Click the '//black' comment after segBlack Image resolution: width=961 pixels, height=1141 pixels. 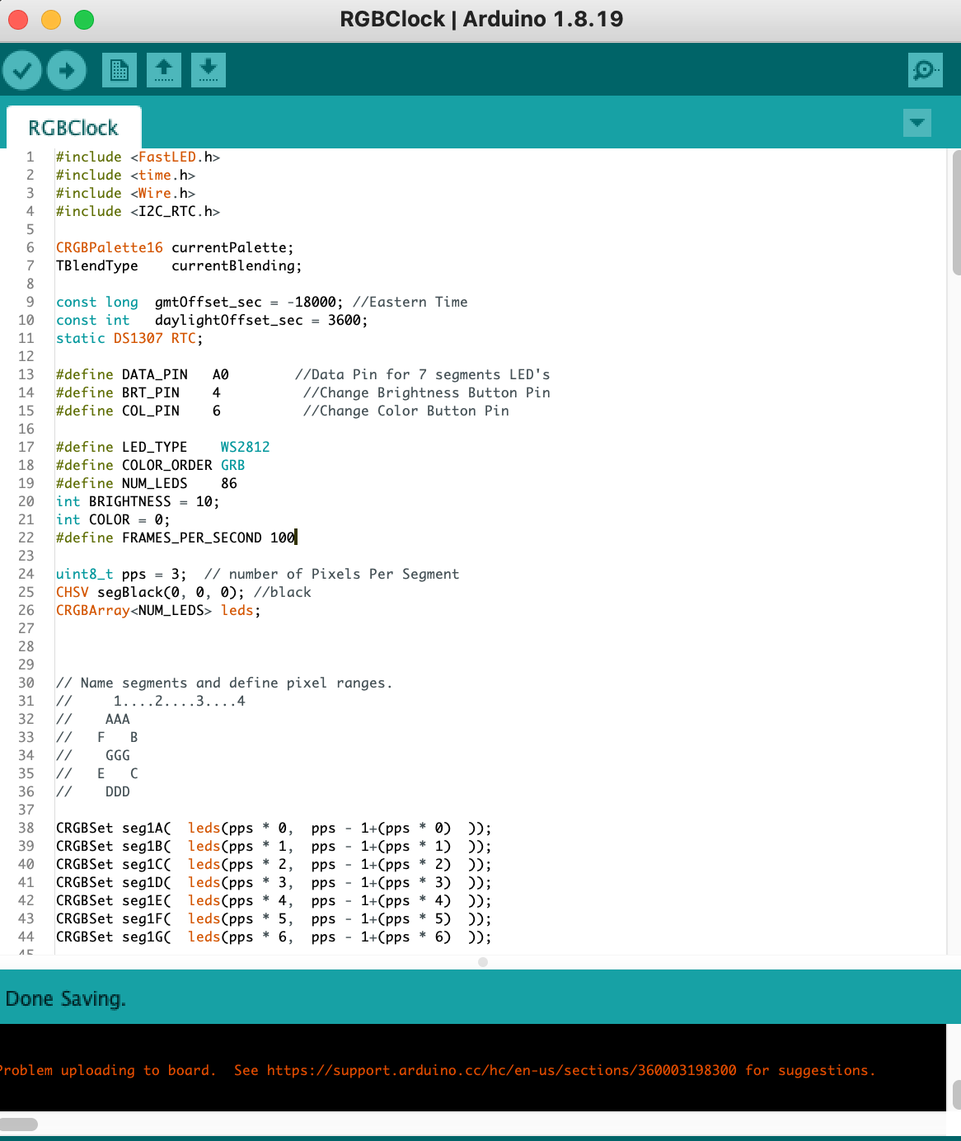[x=282, y=592]
